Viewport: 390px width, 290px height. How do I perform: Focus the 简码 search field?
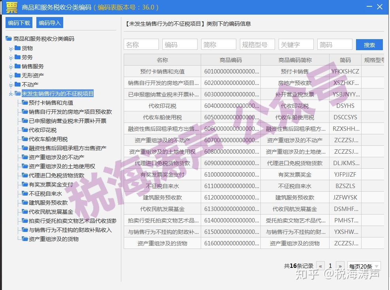[335, 45]
